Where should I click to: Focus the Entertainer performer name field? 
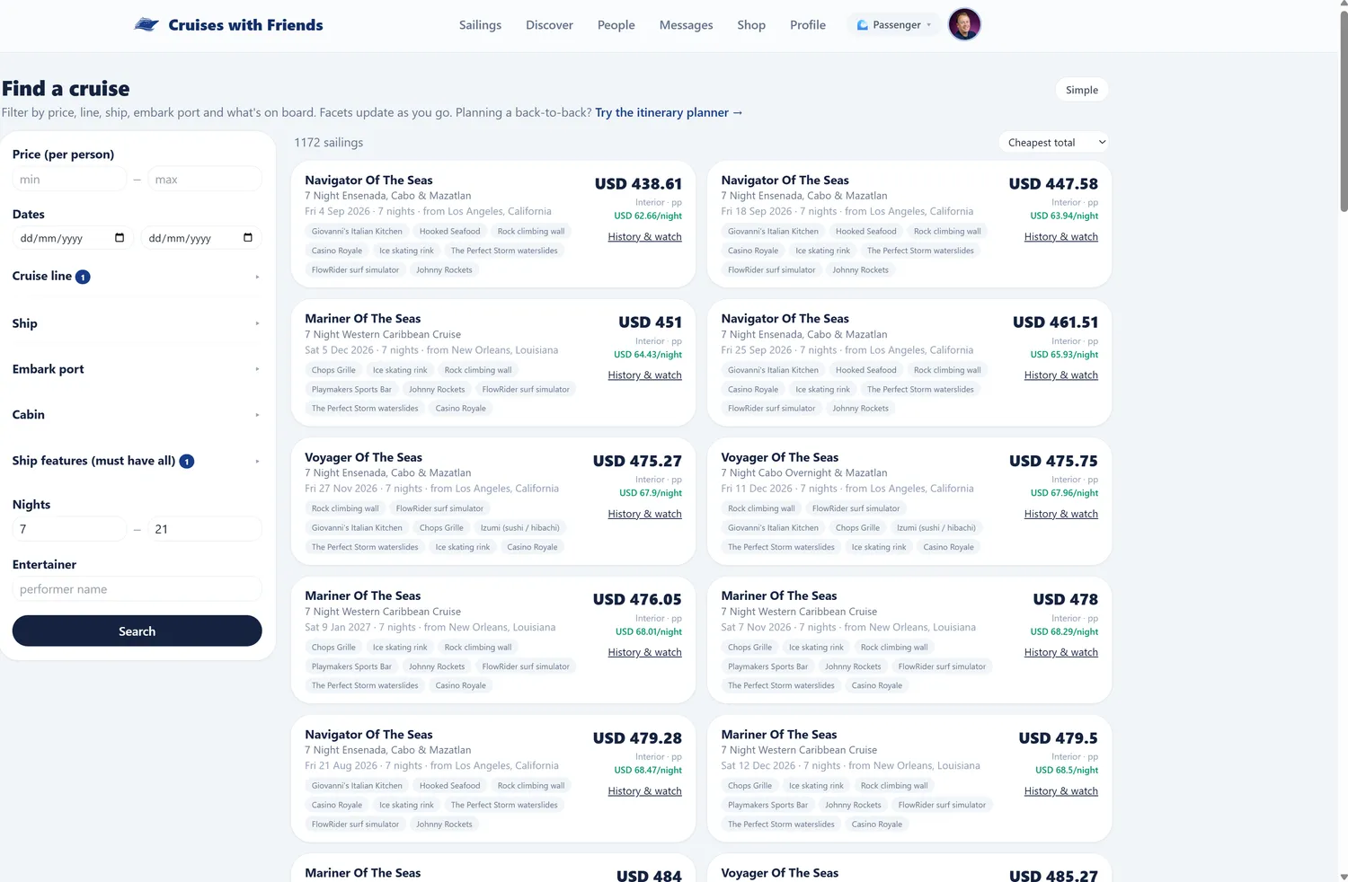click(137, 589)
